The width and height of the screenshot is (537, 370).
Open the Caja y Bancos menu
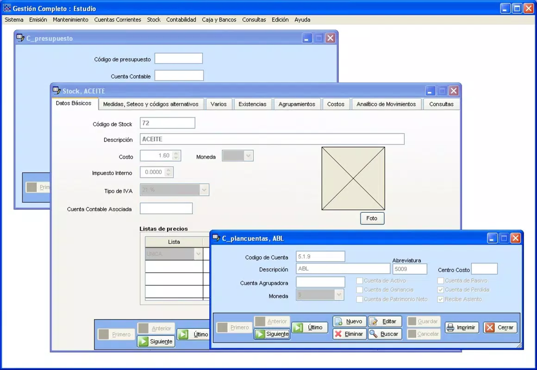(219, 20)
